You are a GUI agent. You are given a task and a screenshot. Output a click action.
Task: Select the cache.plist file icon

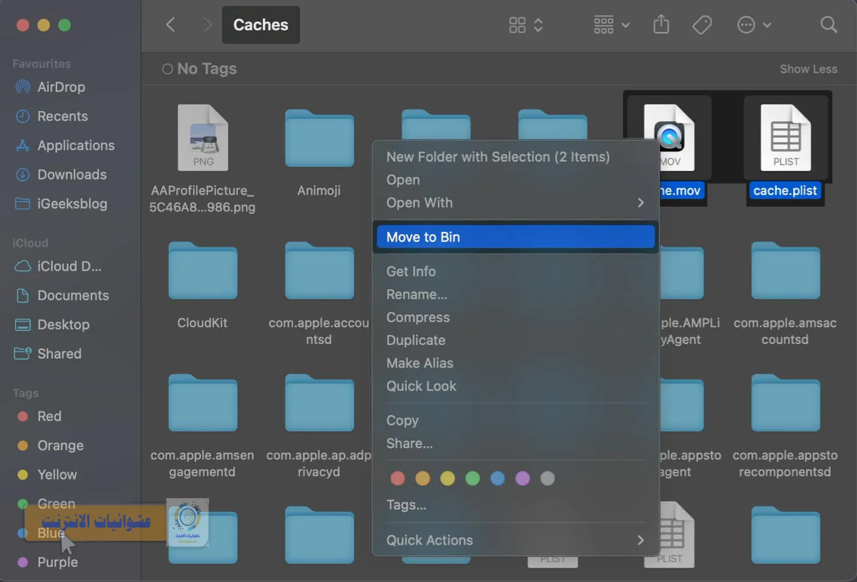(786, 138)
